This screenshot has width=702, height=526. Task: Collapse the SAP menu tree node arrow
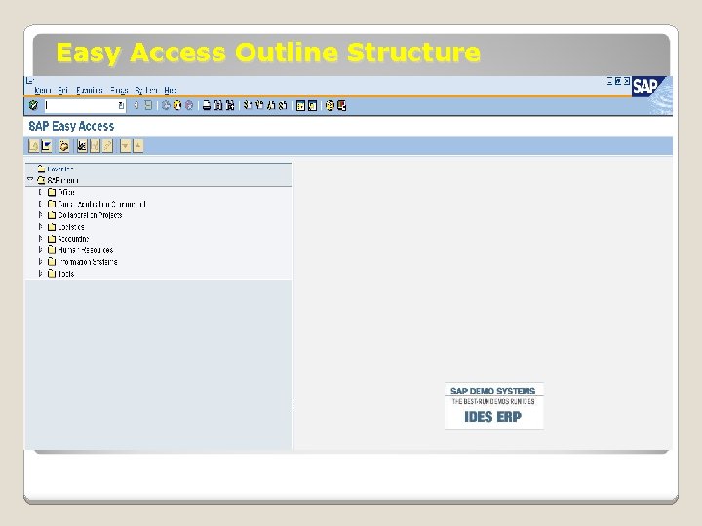click(x=30, y=180)
